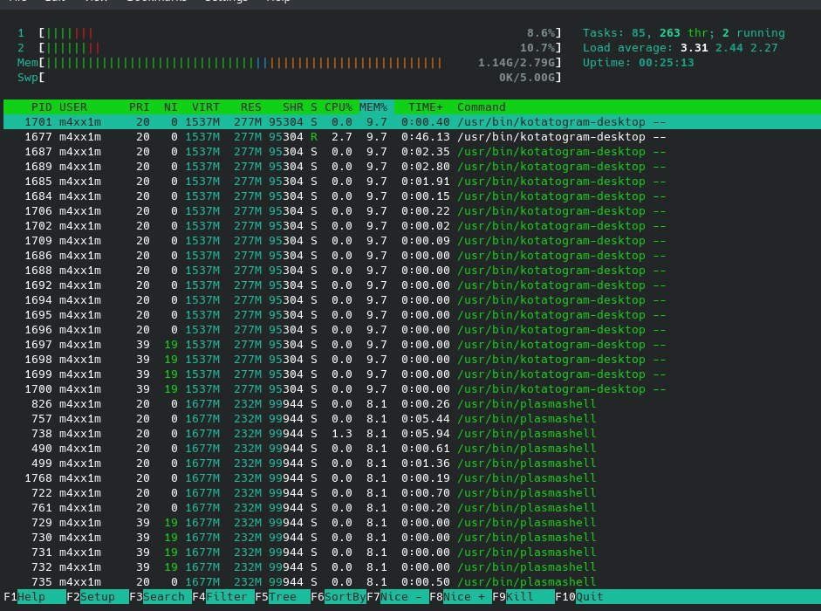Select plasmashell row with PID 826

(412, 404)
